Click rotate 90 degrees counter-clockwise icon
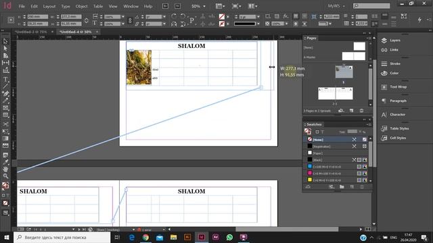Viewport: 433px width, 243px height. point(183,16)
